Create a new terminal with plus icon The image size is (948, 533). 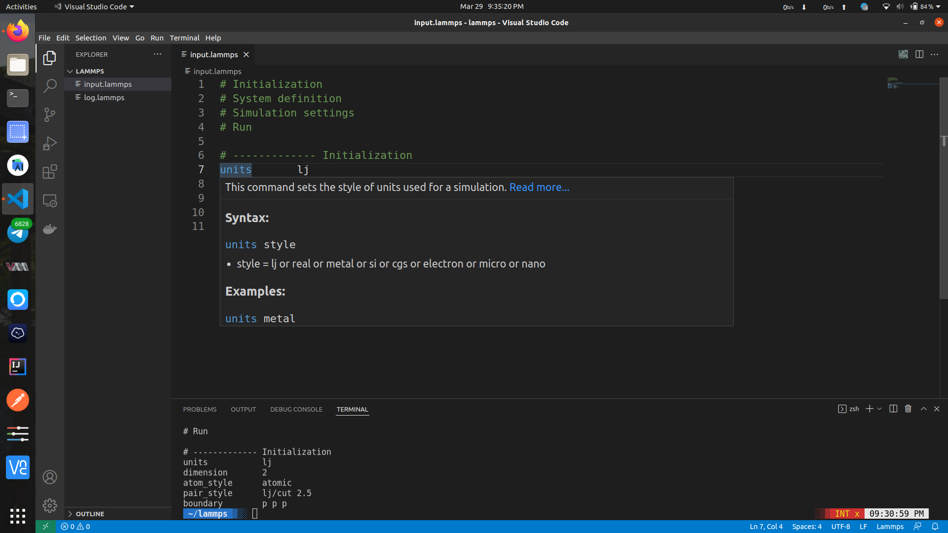[x=869, y=409]
